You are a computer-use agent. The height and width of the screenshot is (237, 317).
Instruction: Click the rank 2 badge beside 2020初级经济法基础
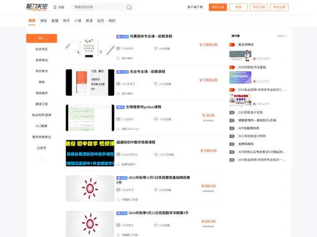pyautogui.click(x=232, y=67)
